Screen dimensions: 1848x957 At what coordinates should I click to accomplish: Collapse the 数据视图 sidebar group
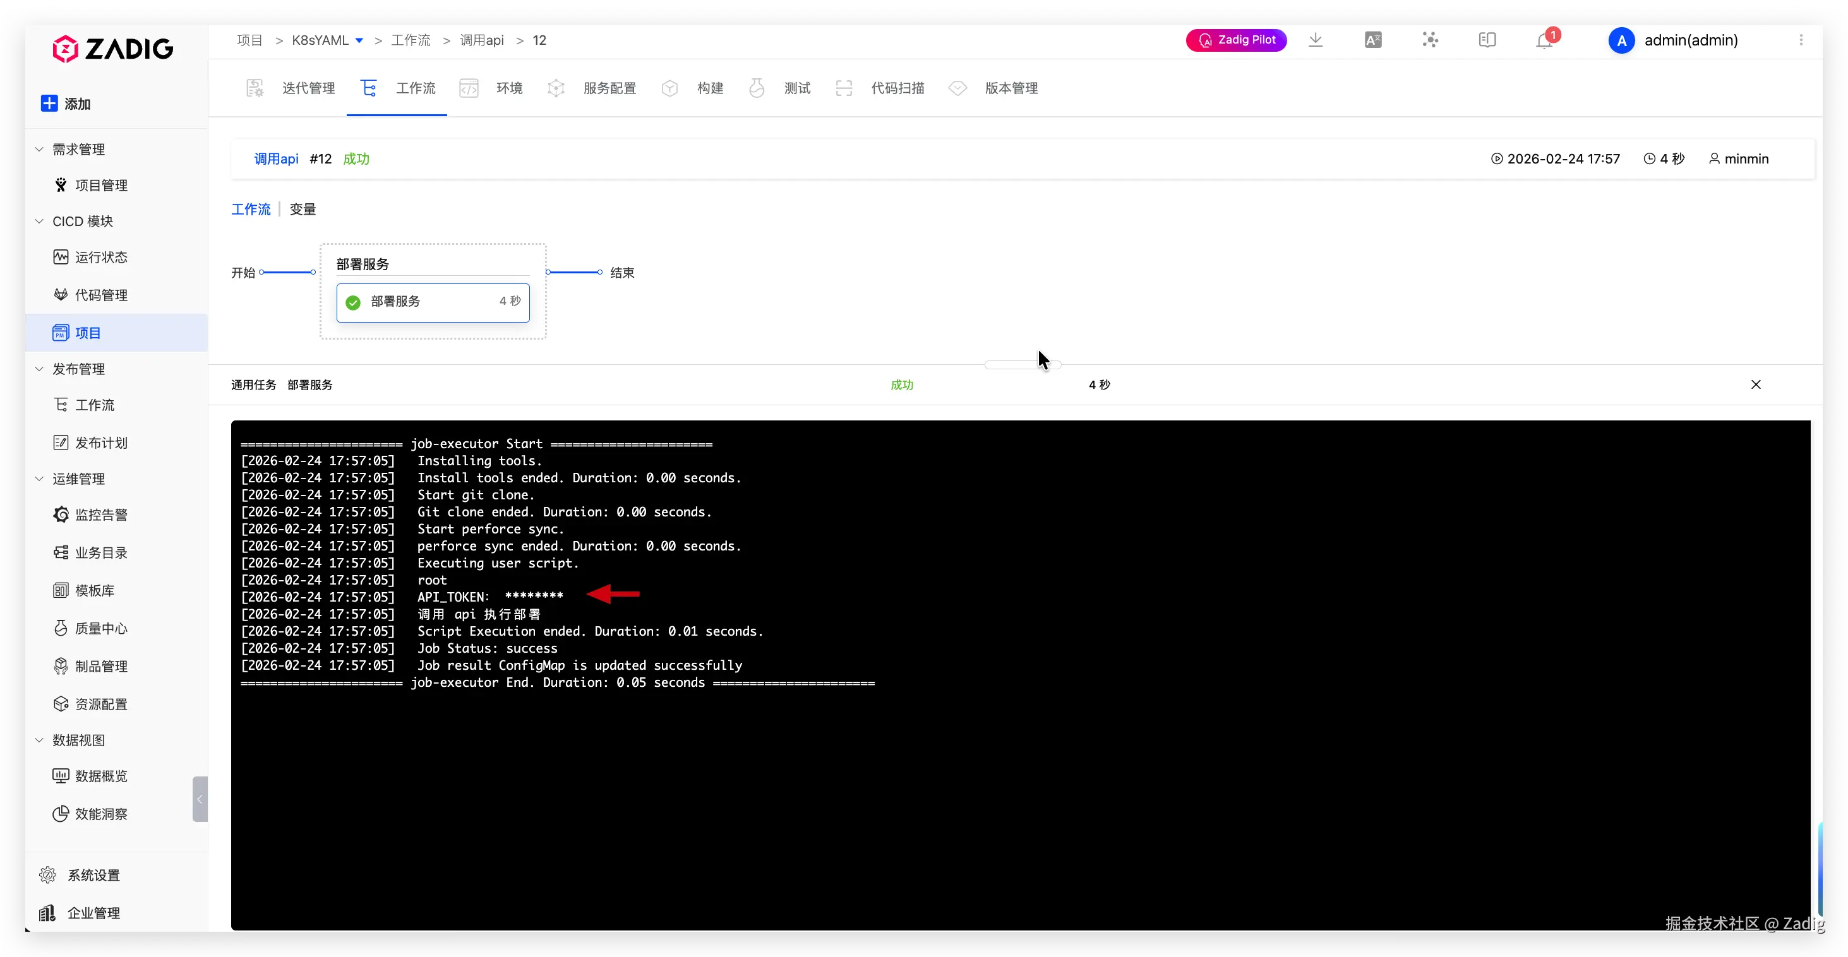39,740
